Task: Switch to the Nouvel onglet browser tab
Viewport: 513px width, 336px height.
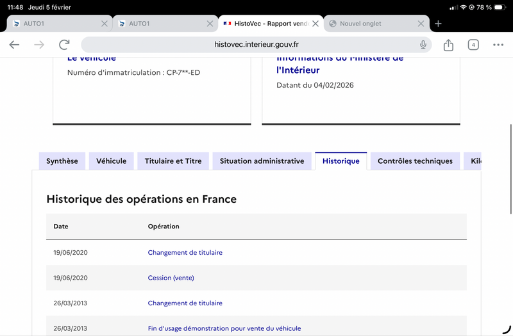Action: coord(376,24)
